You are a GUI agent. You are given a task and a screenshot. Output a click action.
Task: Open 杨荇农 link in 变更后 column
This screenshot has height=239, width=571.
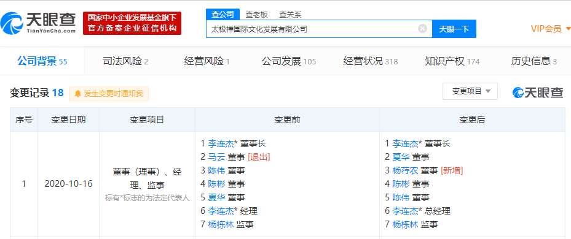pyautogui.click(x=405, y=170)
